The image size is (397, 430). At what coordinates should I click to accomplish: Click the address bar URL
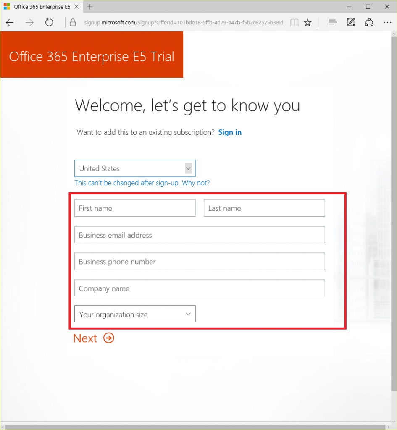click(184, 23)
